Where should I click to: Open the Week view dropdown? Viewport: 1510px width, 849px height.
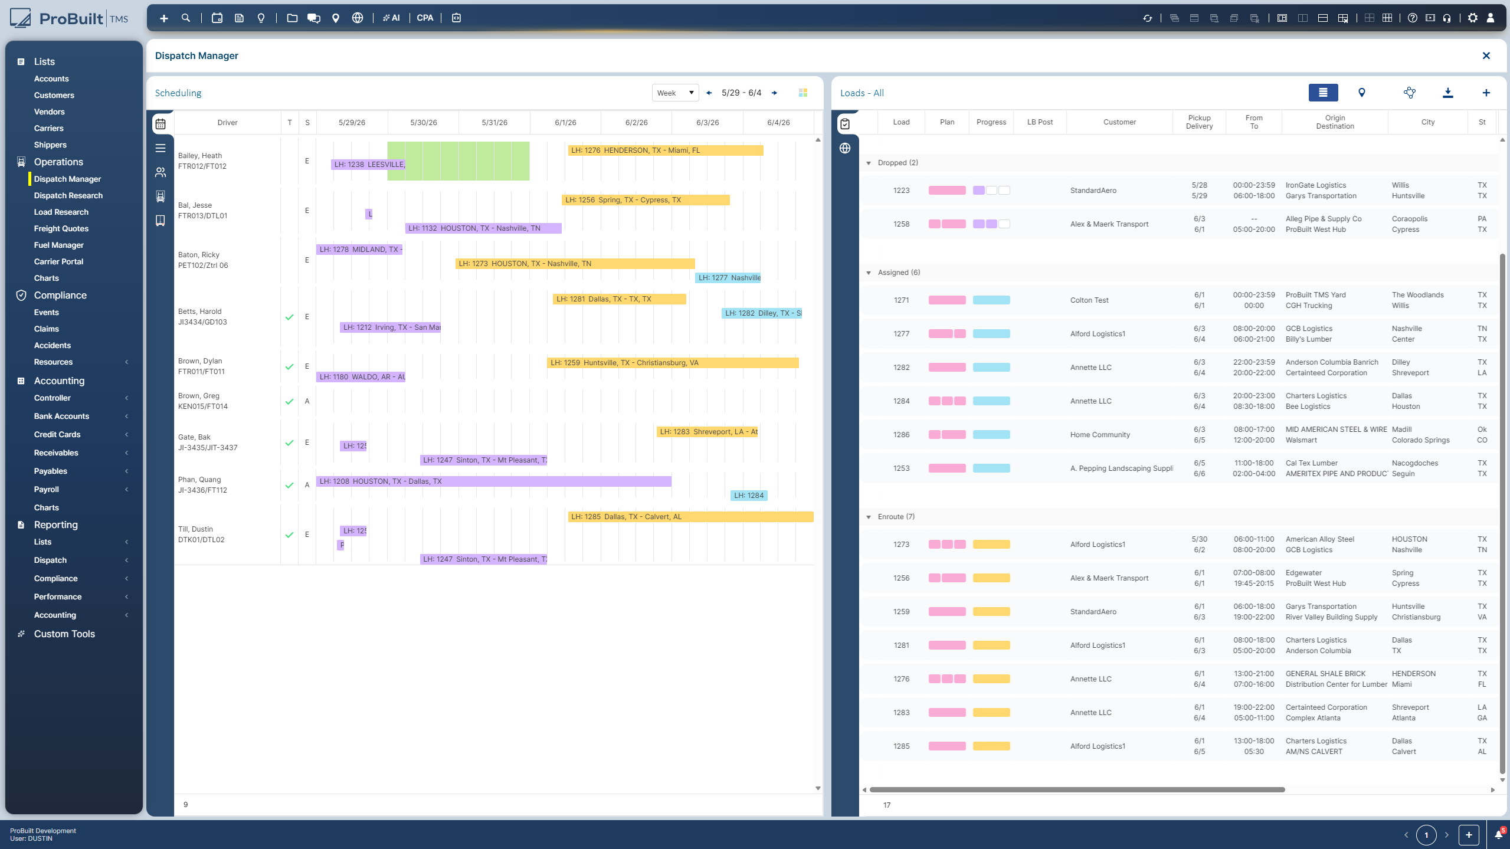675,93
